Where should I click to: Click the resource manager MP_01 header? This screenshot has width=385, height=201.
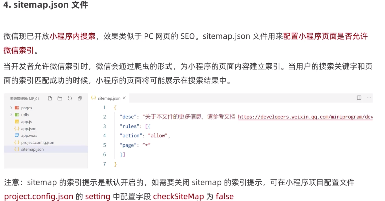(x=25, y=99)
